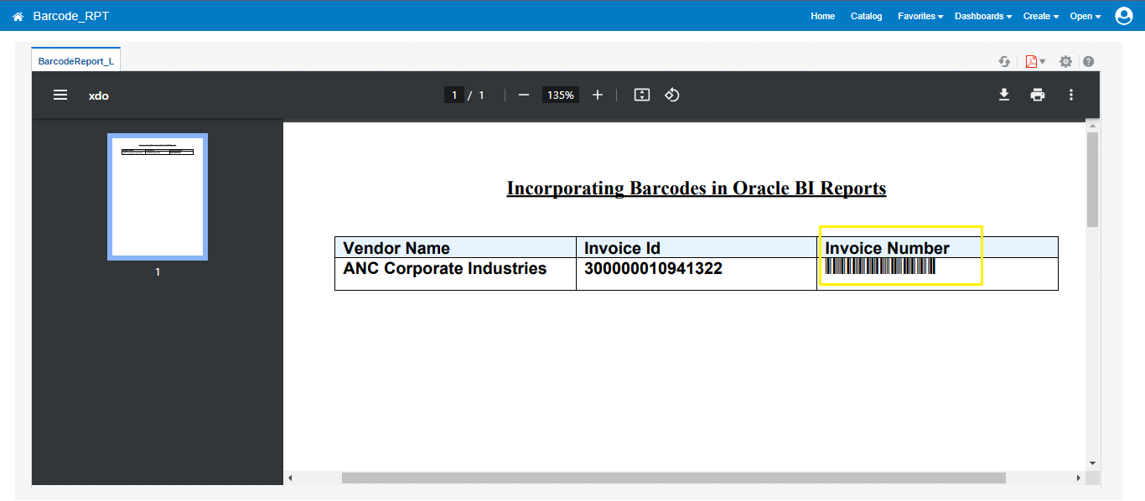Select the BarcodeReport_L tab
Image resolution: width=1145 pixels, height=501 pixels.
(75, 60)
